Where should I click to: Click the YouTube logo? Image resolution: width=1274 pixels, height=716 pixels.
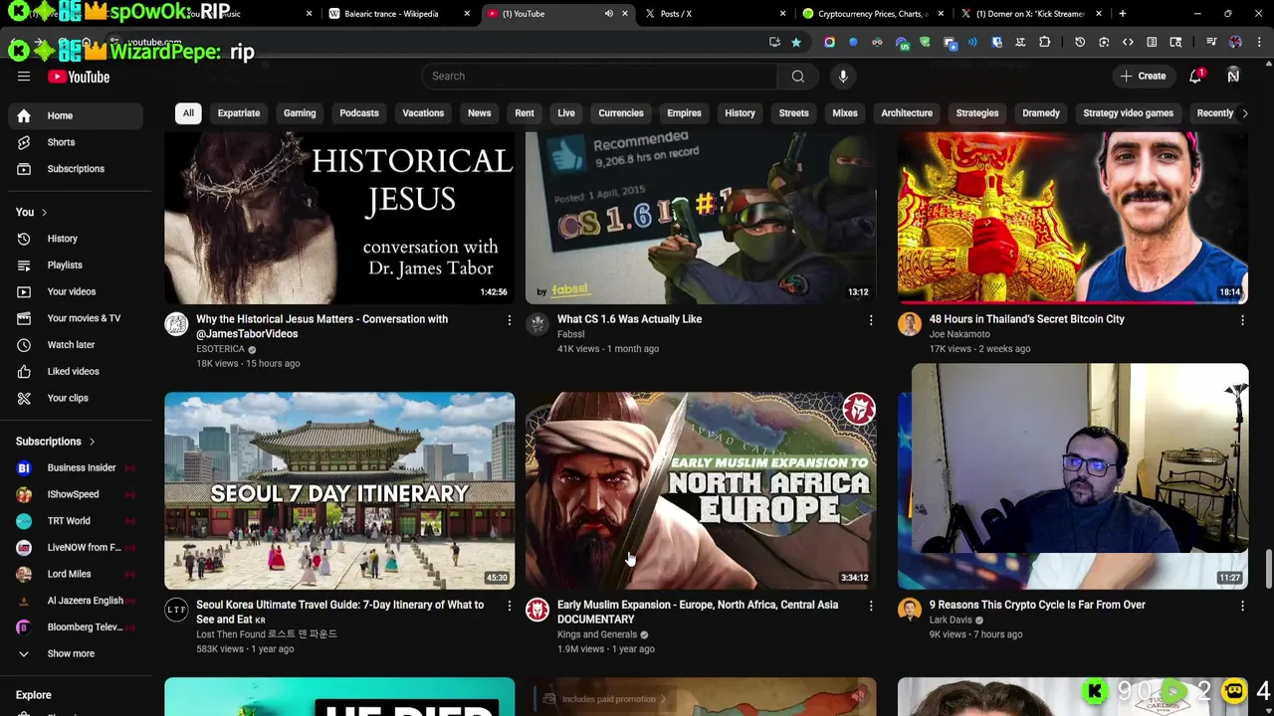[x=79, y=77]
